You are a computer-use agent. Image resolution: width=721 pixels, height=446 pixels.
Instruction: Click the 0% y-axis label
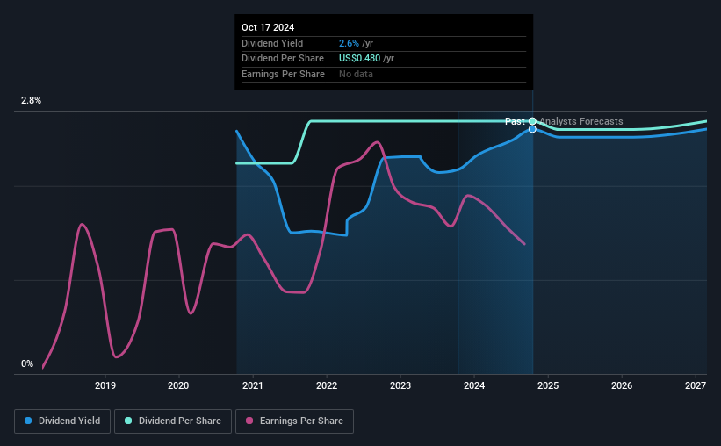(27, 364)
